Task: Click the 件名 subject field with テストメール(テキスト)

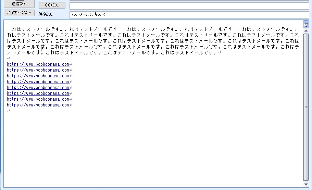Action: 189,14
